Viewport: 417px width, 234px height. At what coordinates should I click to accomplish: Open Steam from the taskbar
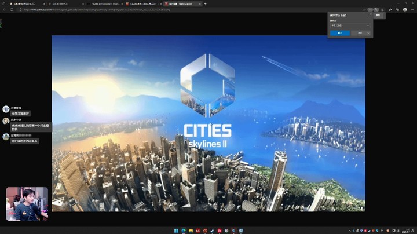tap(212, 231)
